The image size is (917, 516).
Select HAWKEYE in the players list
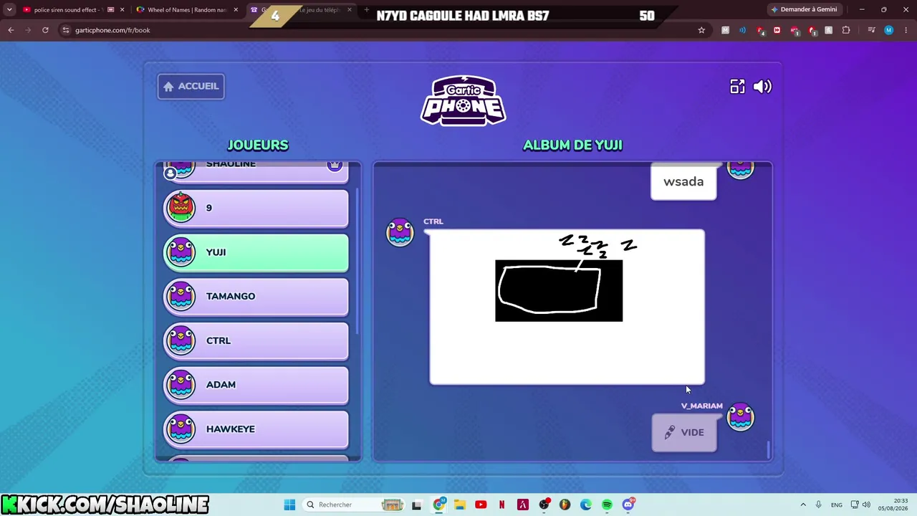pyautogui.click(x=256, y=429)
